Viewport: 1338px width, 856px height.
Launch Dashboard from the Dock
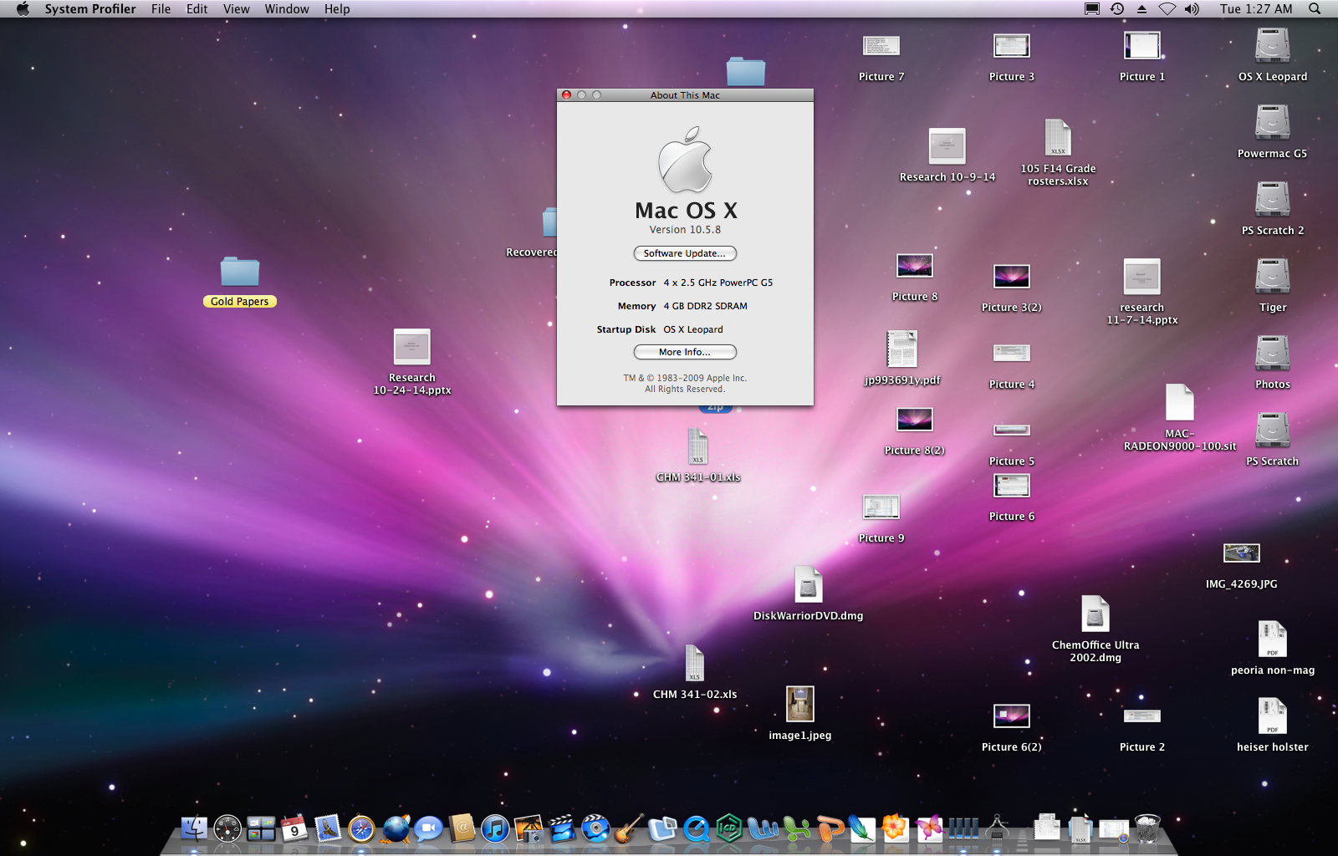tap(227, 828)
